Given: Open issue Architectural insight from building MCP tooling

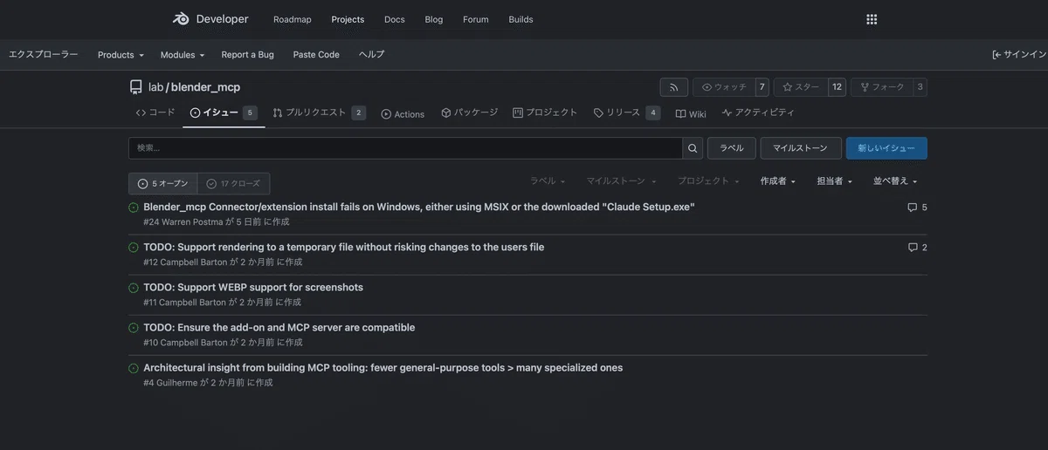Looking at the screenshot, I should (383, 367).
